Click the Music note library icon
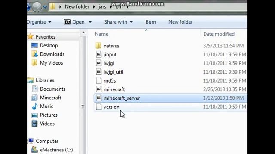The height and width of the screenshot is (154, 275). click(35, 106)
